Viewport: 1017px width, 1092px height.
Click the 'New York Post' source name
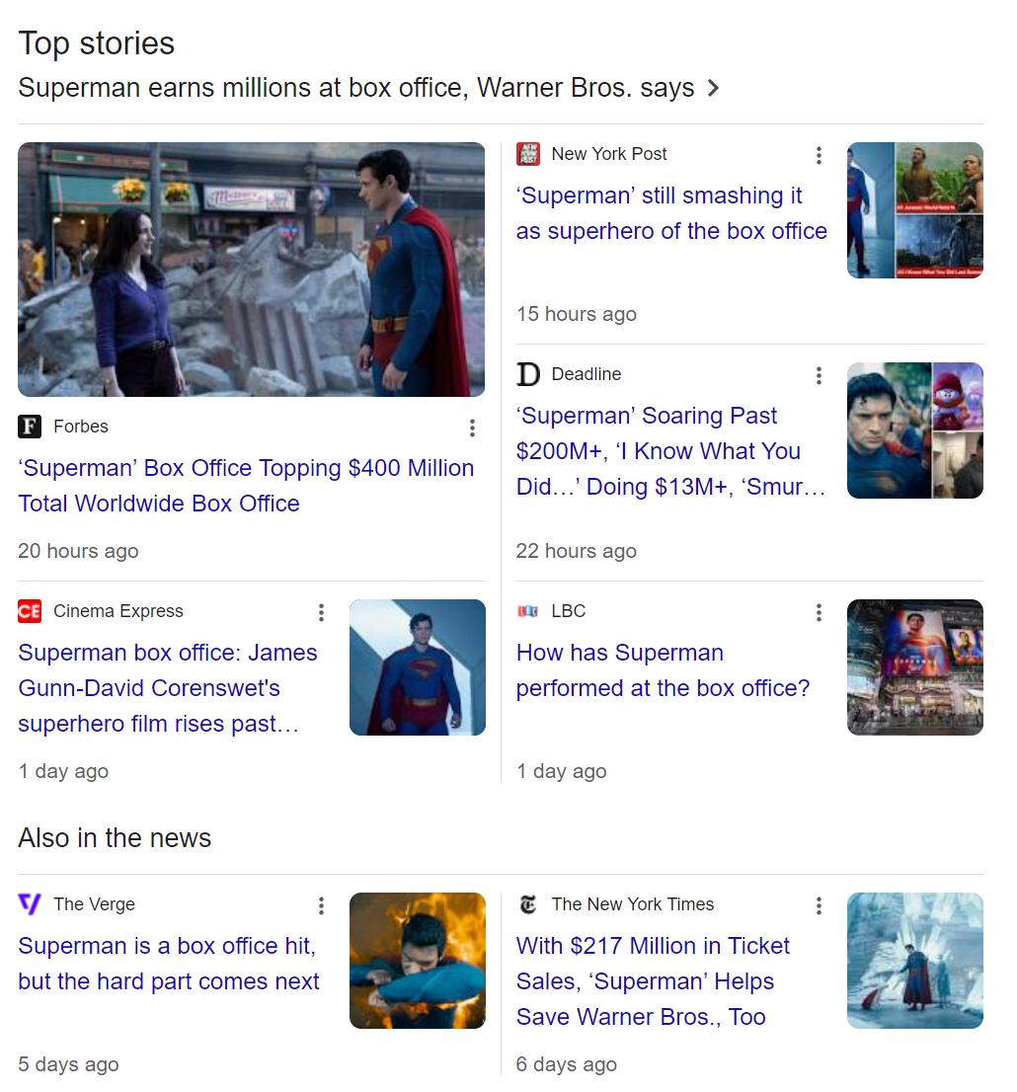pyautogui.click(x=609, y=154)
